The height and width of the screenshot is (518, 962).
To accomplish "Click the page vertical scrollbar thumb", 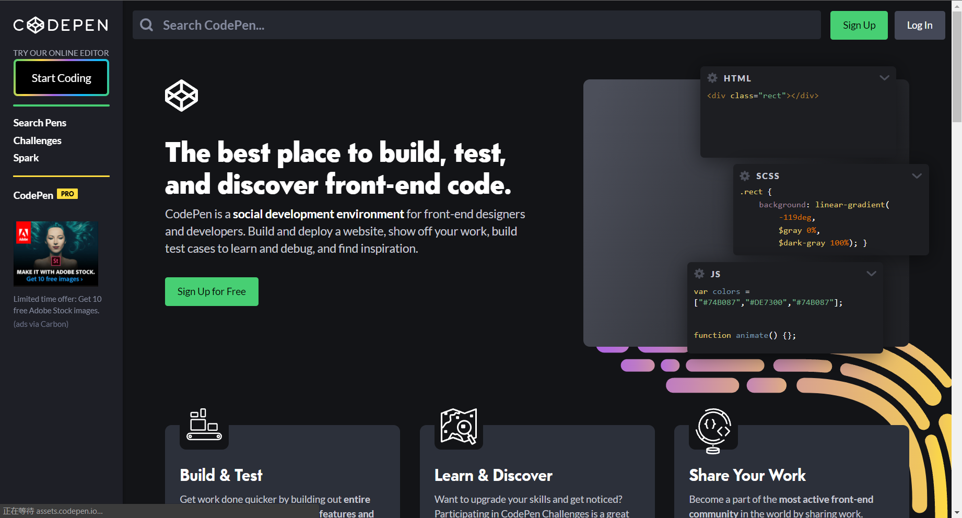I will point(957,68).
